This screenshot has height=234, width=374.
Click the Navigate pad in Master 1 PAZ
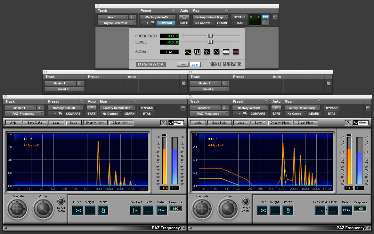click(17, 209)
